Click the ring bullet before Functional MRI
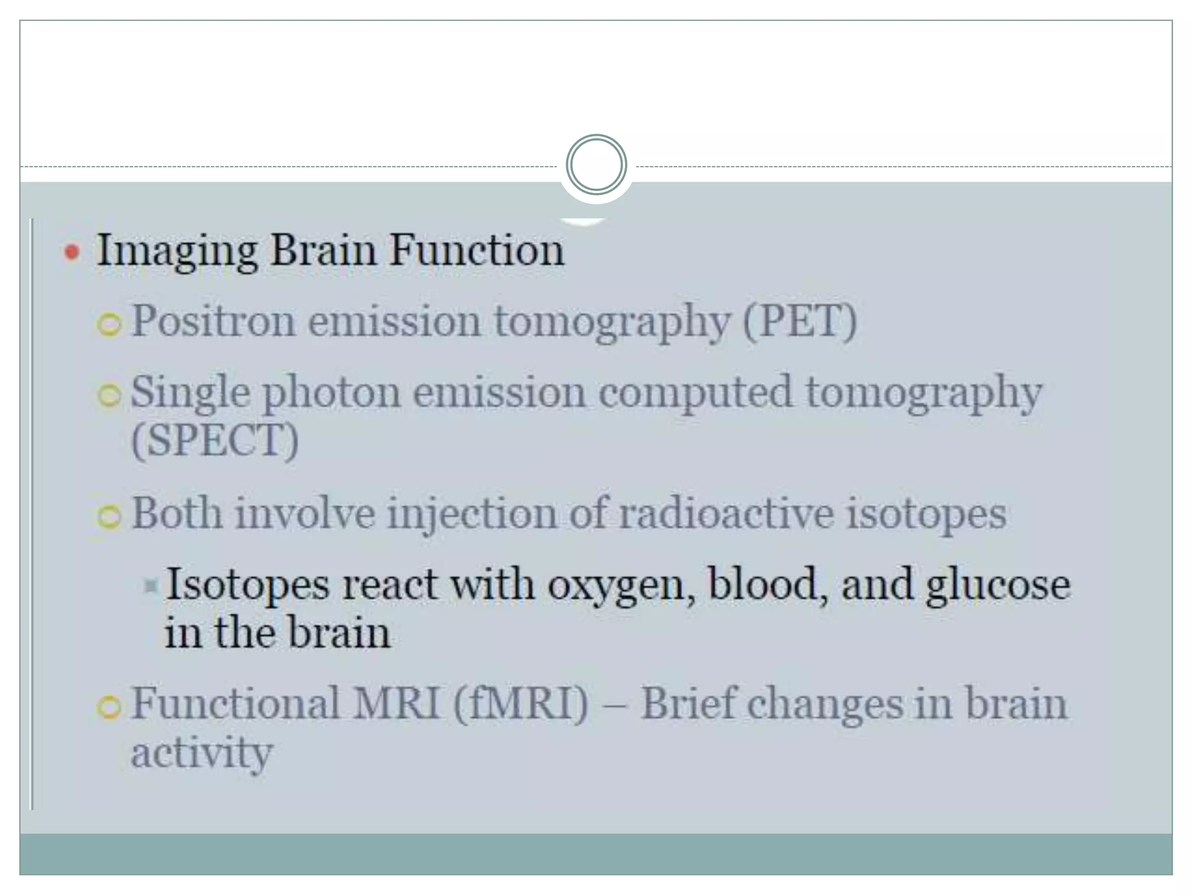The image size is (1193, 895). tap(109, 707)
